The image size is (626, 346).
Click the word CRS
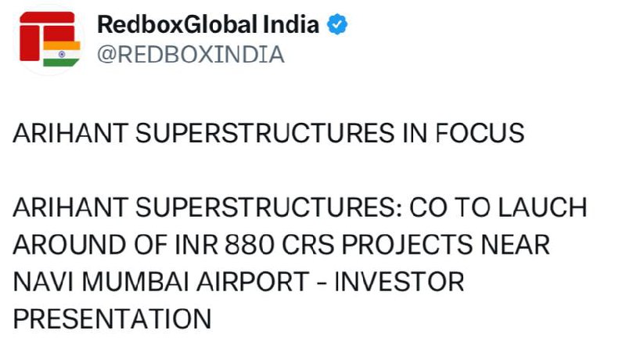(308, 245)
